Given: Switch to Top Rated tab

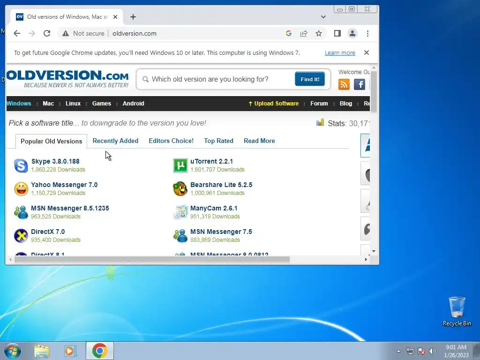Looking at the screenshot, I should coord(218,141).
